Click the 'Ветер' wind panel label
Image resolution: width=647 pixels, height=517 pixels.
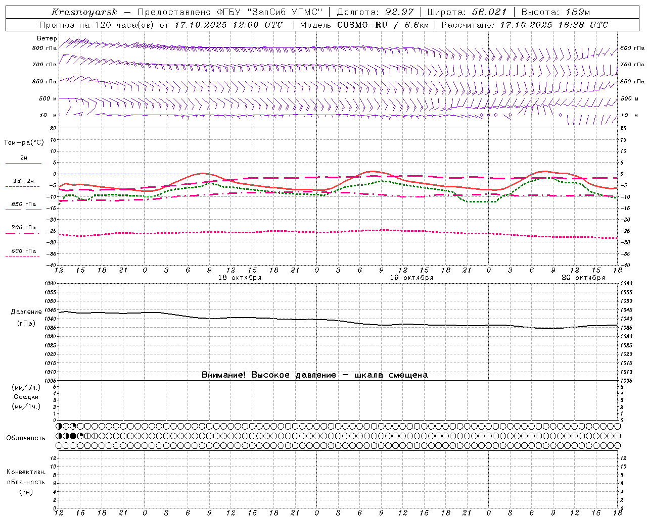click(x=47, y=38)
